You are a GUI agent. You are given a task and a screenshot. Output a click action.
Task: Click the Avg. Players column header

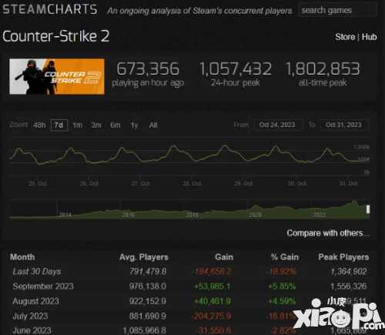coord(144,257)
